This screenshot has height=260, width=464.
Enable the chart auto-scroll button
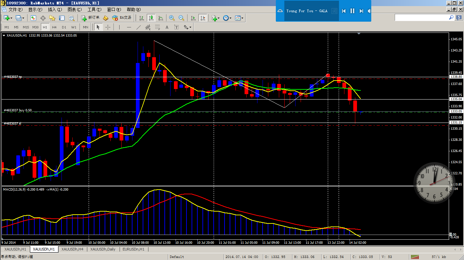pyautogui.click(x=193, y=18)
